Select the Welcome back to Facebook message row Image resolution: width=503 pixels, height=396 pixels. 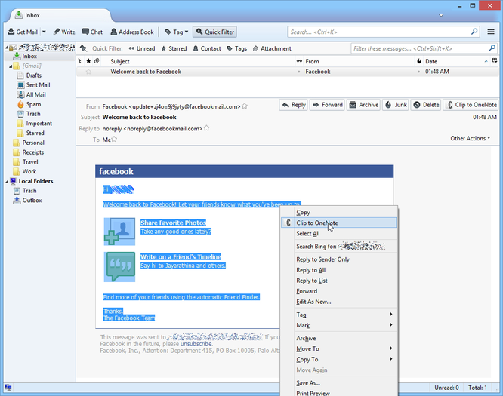[288, 72]
